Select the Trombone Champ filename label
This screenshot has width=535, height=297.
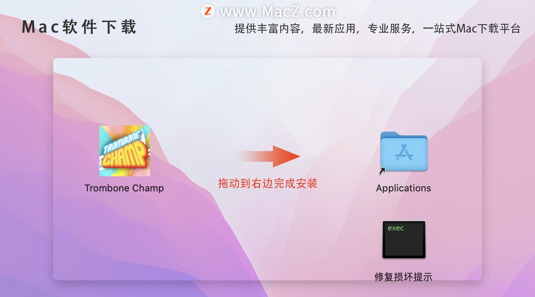click(x=124, y=188)
